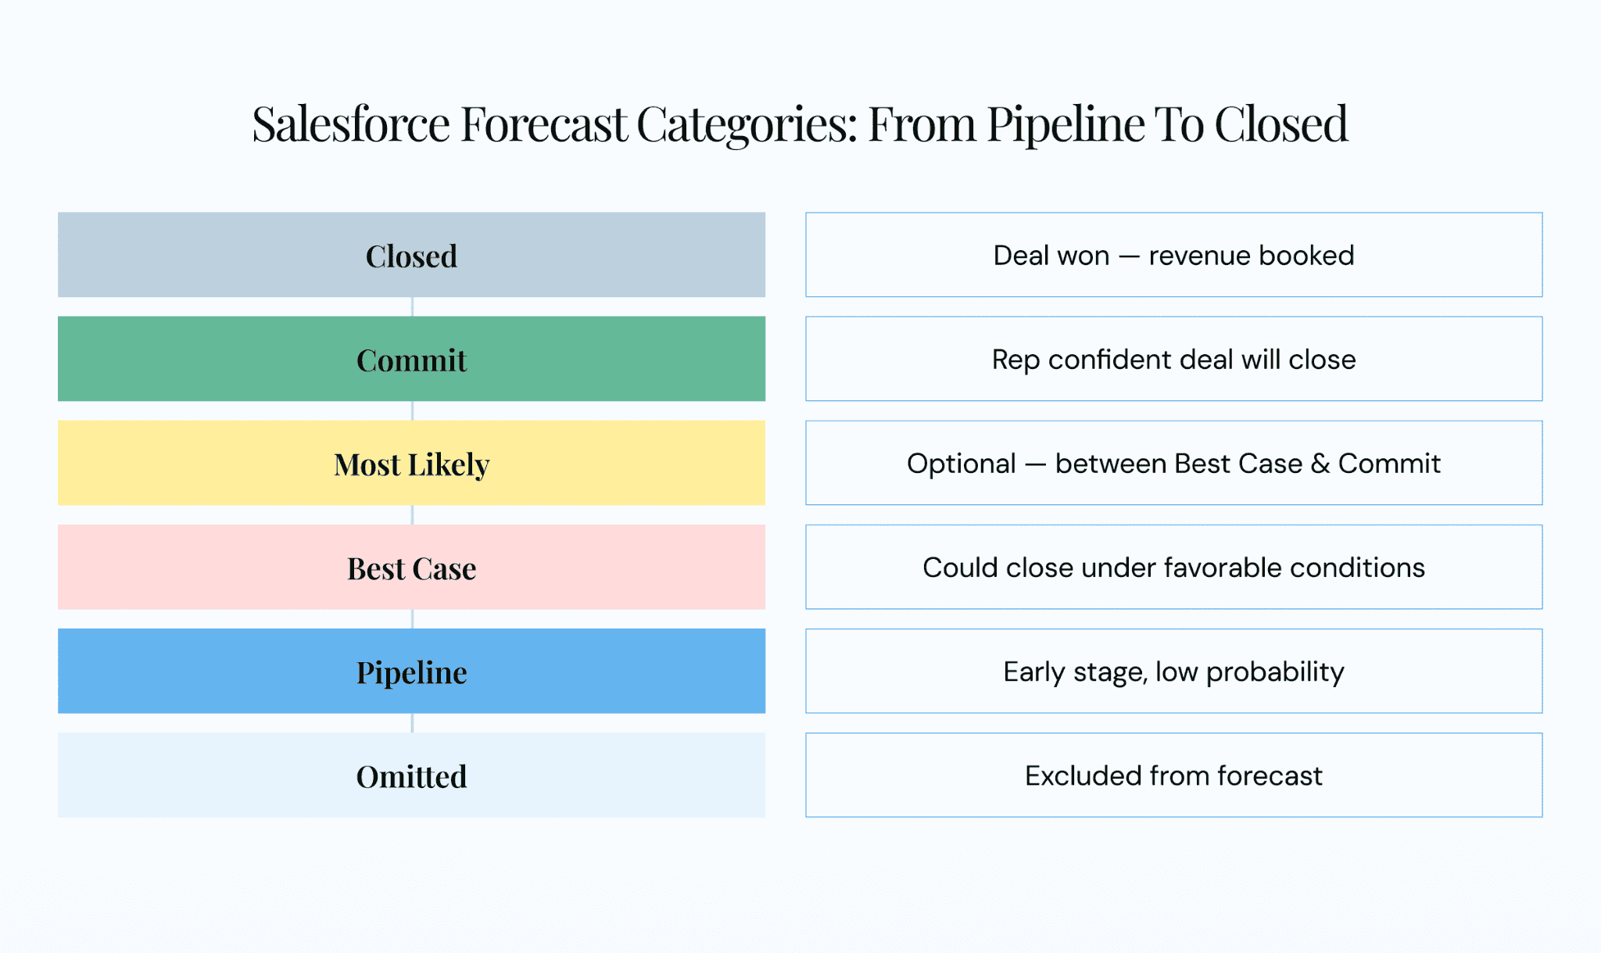
Task: Select 'Could close under favorable conditions' box
Action: click(x=1173, y=567)
